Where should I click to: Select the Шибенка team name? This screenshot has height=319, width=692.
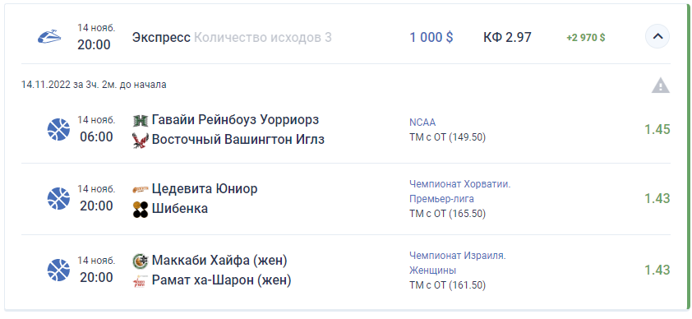pyautogui.click(x=180, y=208)
